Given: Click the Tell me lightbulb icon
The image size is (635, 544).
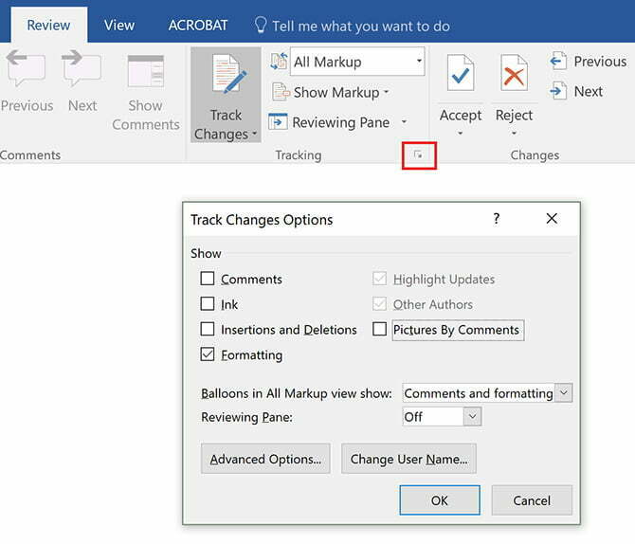Looking at the screenshot, I should (261, 25).
